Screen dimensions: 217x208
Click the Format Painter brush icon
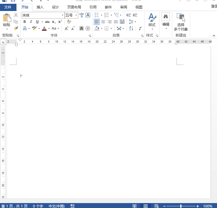click(16, 28)
